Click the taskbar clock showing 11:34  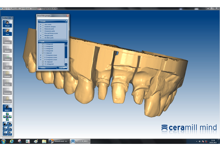(x=213, y=141)
